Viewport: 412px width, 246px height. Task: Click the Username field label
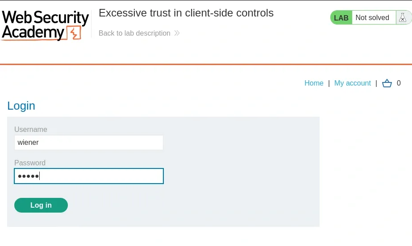click(x=31, y=130)
